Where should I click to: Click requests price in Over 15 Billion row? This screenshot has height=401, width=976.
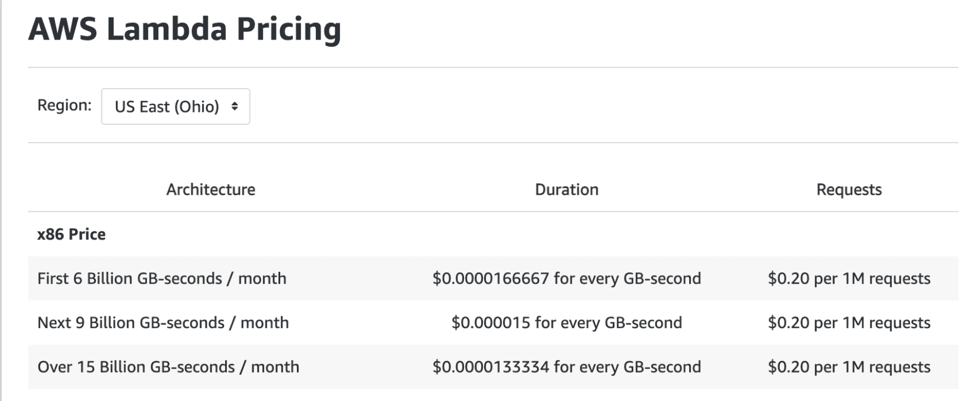tap(848, 367)
